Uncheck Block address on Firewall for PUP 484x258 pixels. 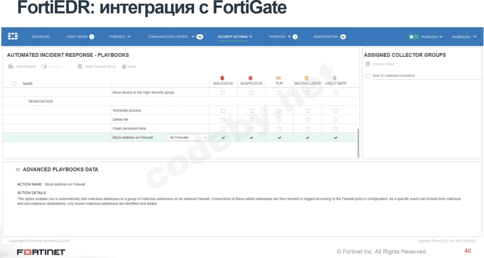point(279,137)
